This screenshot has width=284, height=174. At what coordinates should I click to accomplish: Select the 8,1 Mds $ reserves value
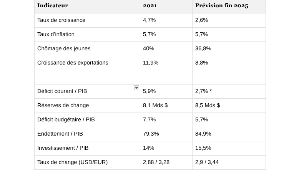tap(155, 105)
